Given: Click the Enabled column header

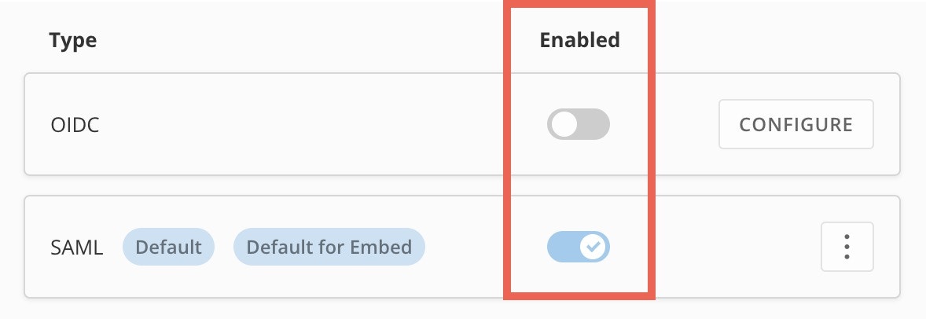Looking at the screenshot, I should tap(579, 39).
